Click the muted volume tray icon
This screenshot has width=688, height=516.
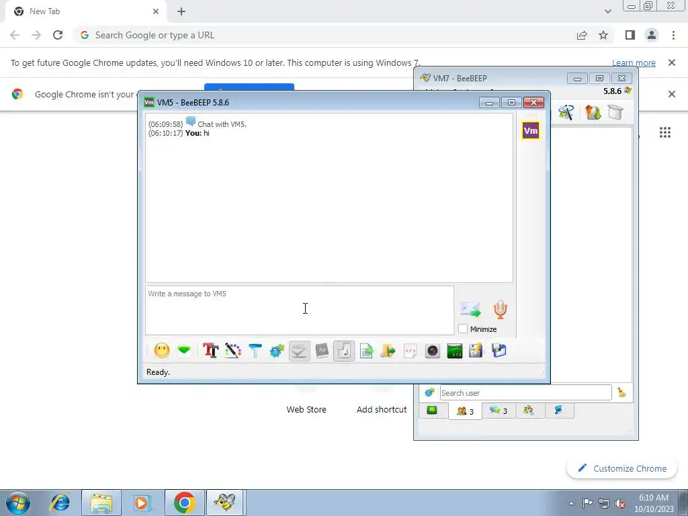pos(620,503)
